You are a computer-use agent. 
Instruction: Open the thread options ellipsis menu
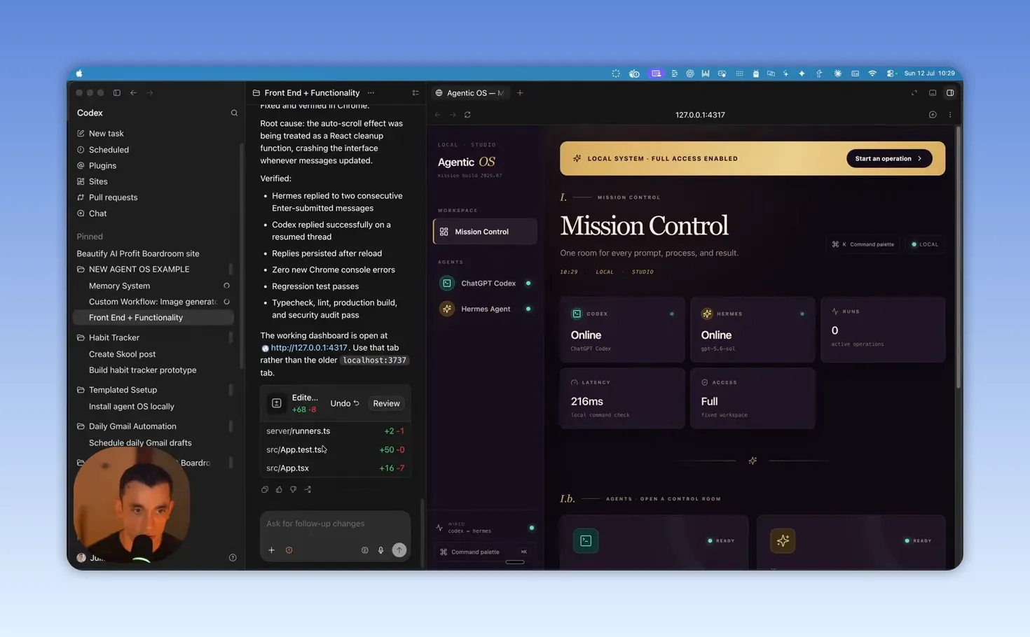tap(371, 92)
